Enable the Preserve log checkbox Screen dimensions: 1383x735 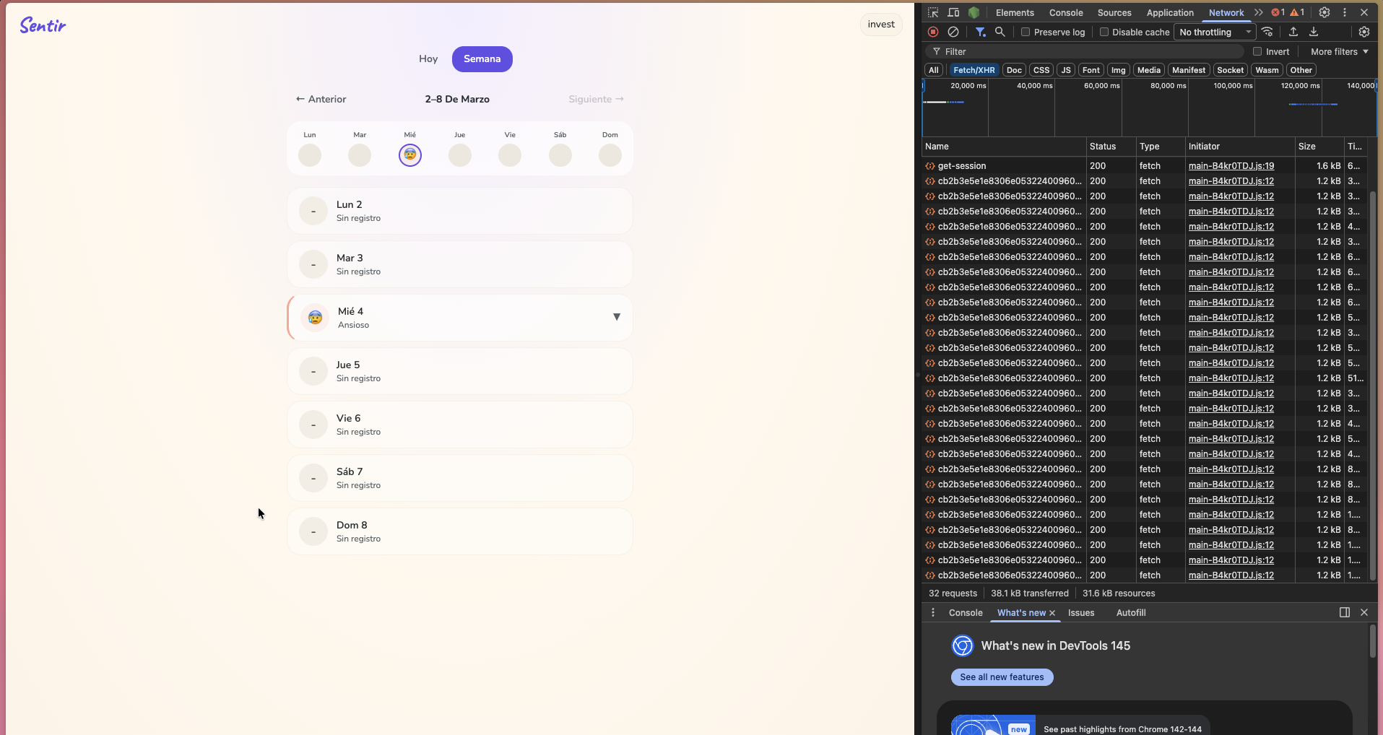tap(1026, 32)
